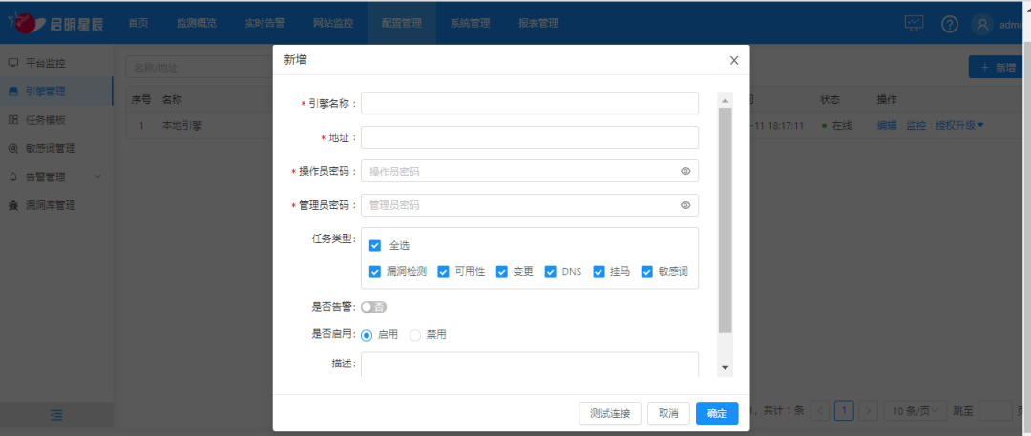This screenshot has height=436, width=1031.
Task: Uncheck the 全选 checkbox
Action: point(375,246)
